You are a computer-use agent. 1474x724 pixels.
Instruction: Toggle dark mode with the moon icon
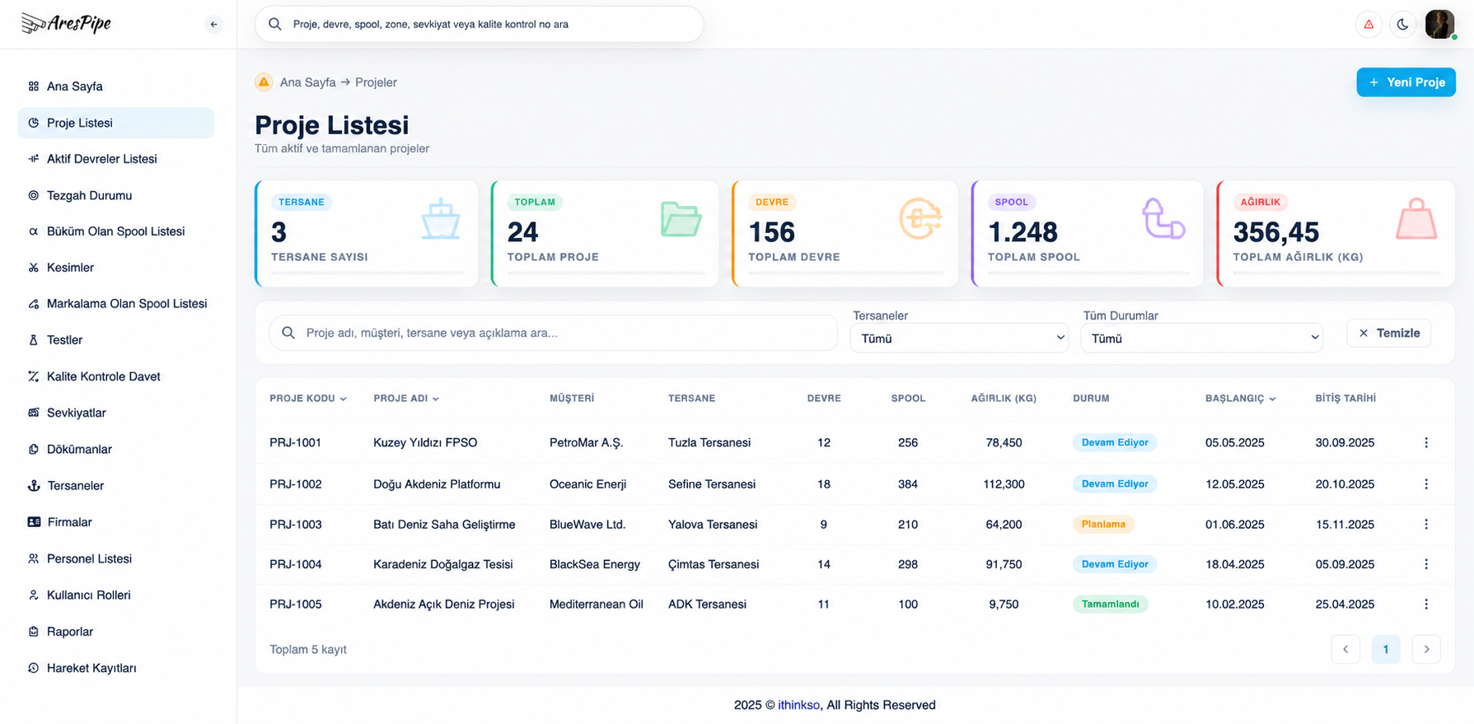click(1402, 25)
